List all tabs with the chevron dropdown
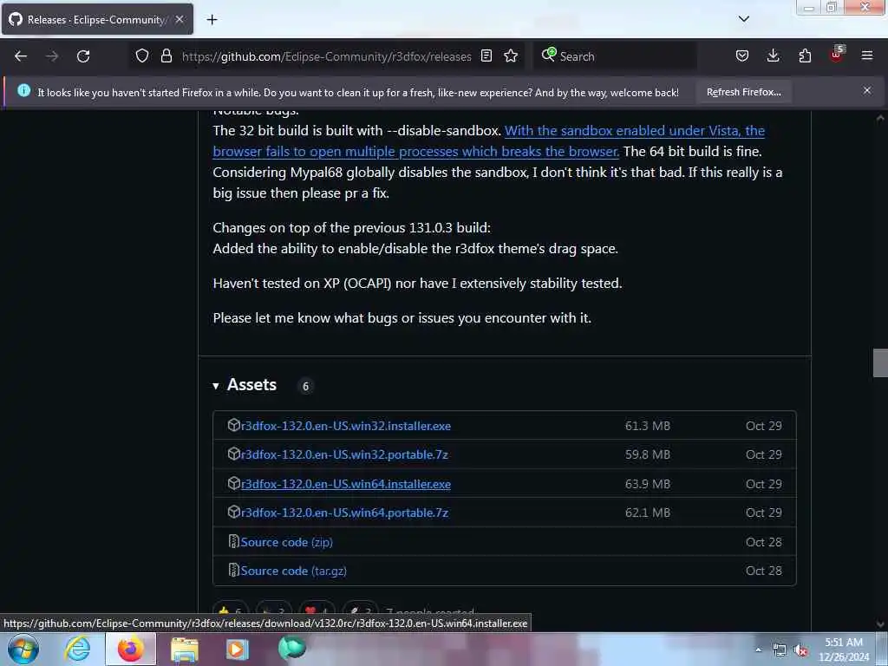This screenshot has height=666, width=888. click(744, 19)
